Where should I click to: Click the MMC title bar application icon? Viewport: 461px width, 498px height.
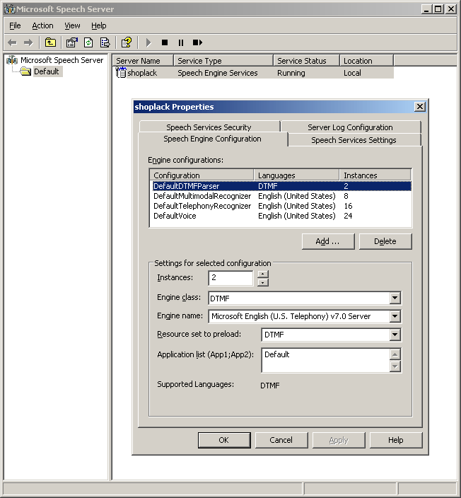(x=9, y=9)
